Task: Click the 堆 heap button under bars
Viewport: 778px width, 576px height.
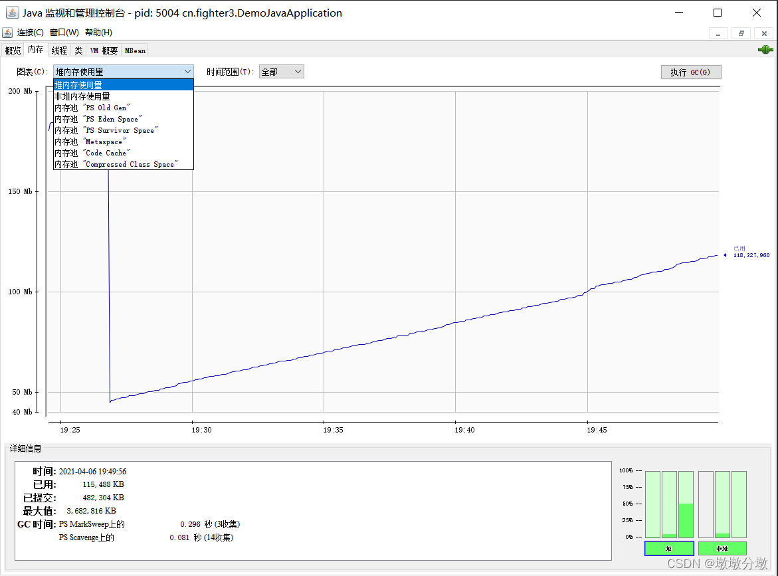Action: pos(669,548)
